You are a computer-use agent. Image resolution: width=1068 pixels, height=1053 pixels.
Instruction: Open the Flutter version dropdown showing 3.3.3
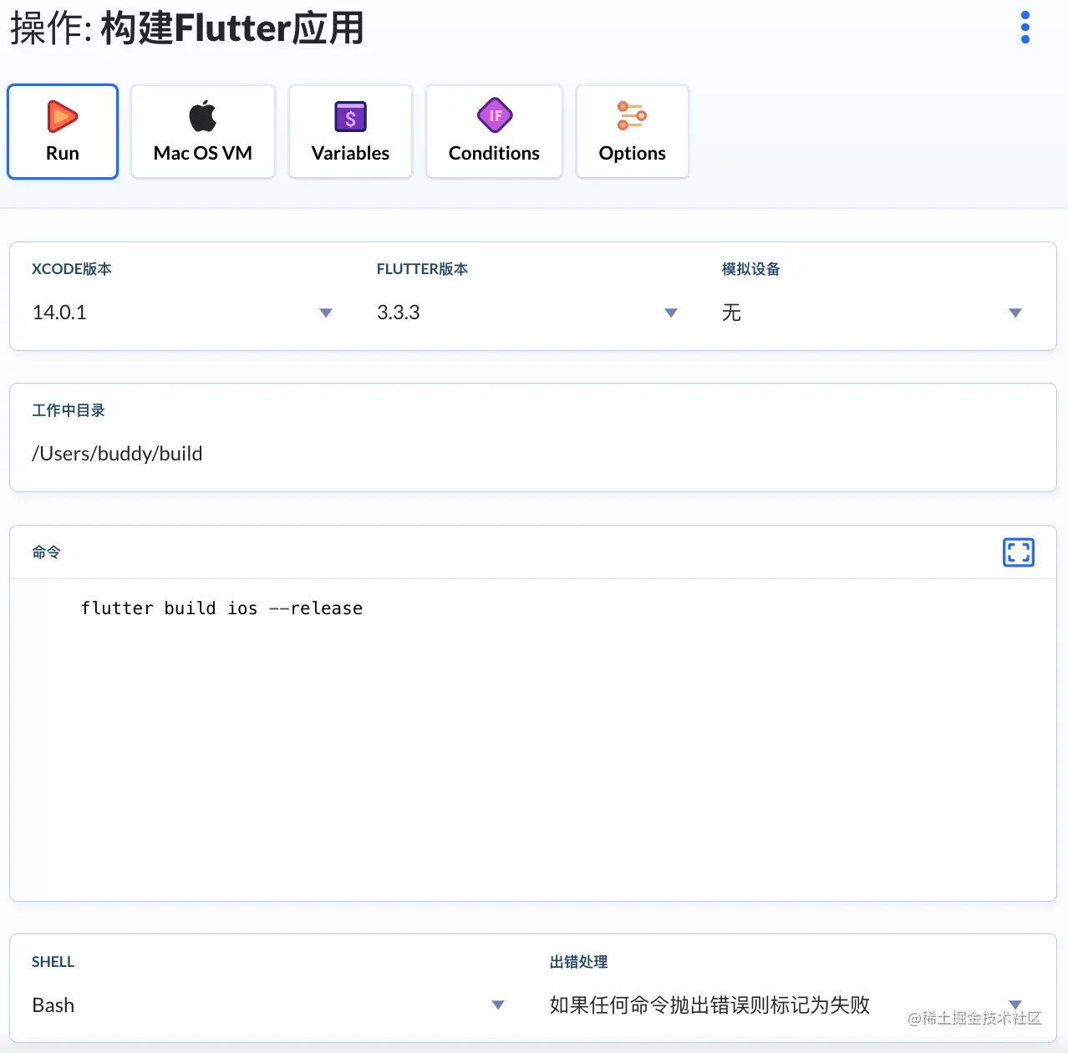click(x=527, y=313)
